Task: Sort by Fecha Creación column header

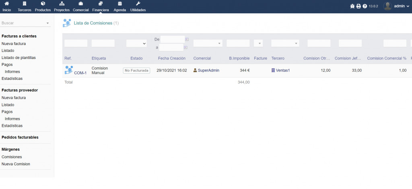Action: pyautogui.click(x=171, y=58)
